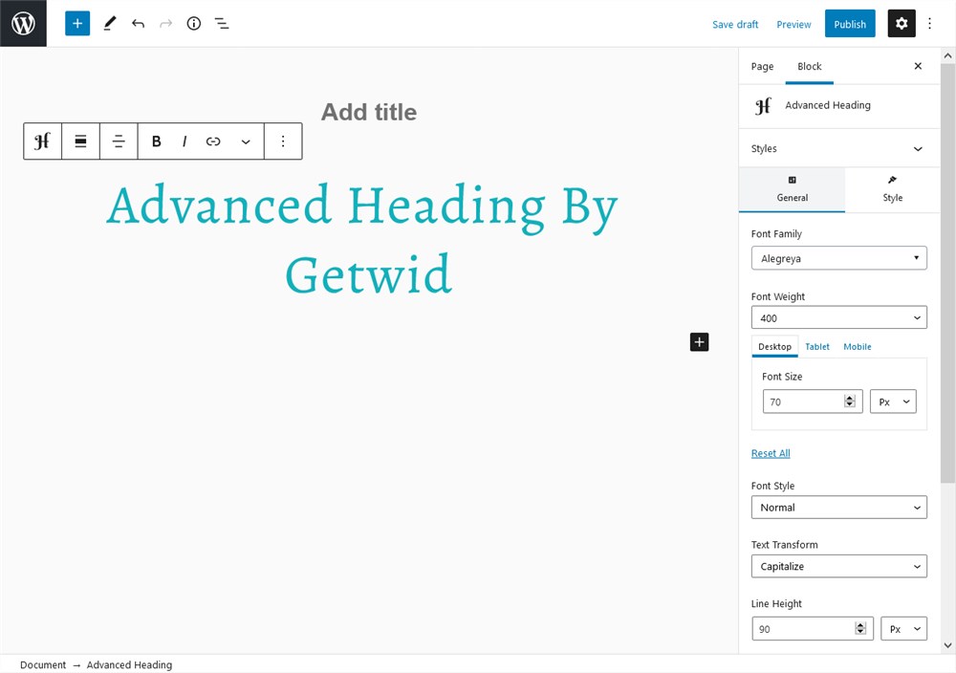Click the Reset All link

click(x=771, y=453)
